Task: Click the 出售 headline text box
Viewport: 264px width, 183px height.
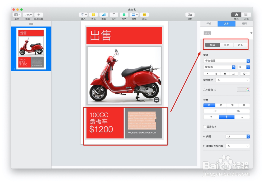Action: point(124,36)
